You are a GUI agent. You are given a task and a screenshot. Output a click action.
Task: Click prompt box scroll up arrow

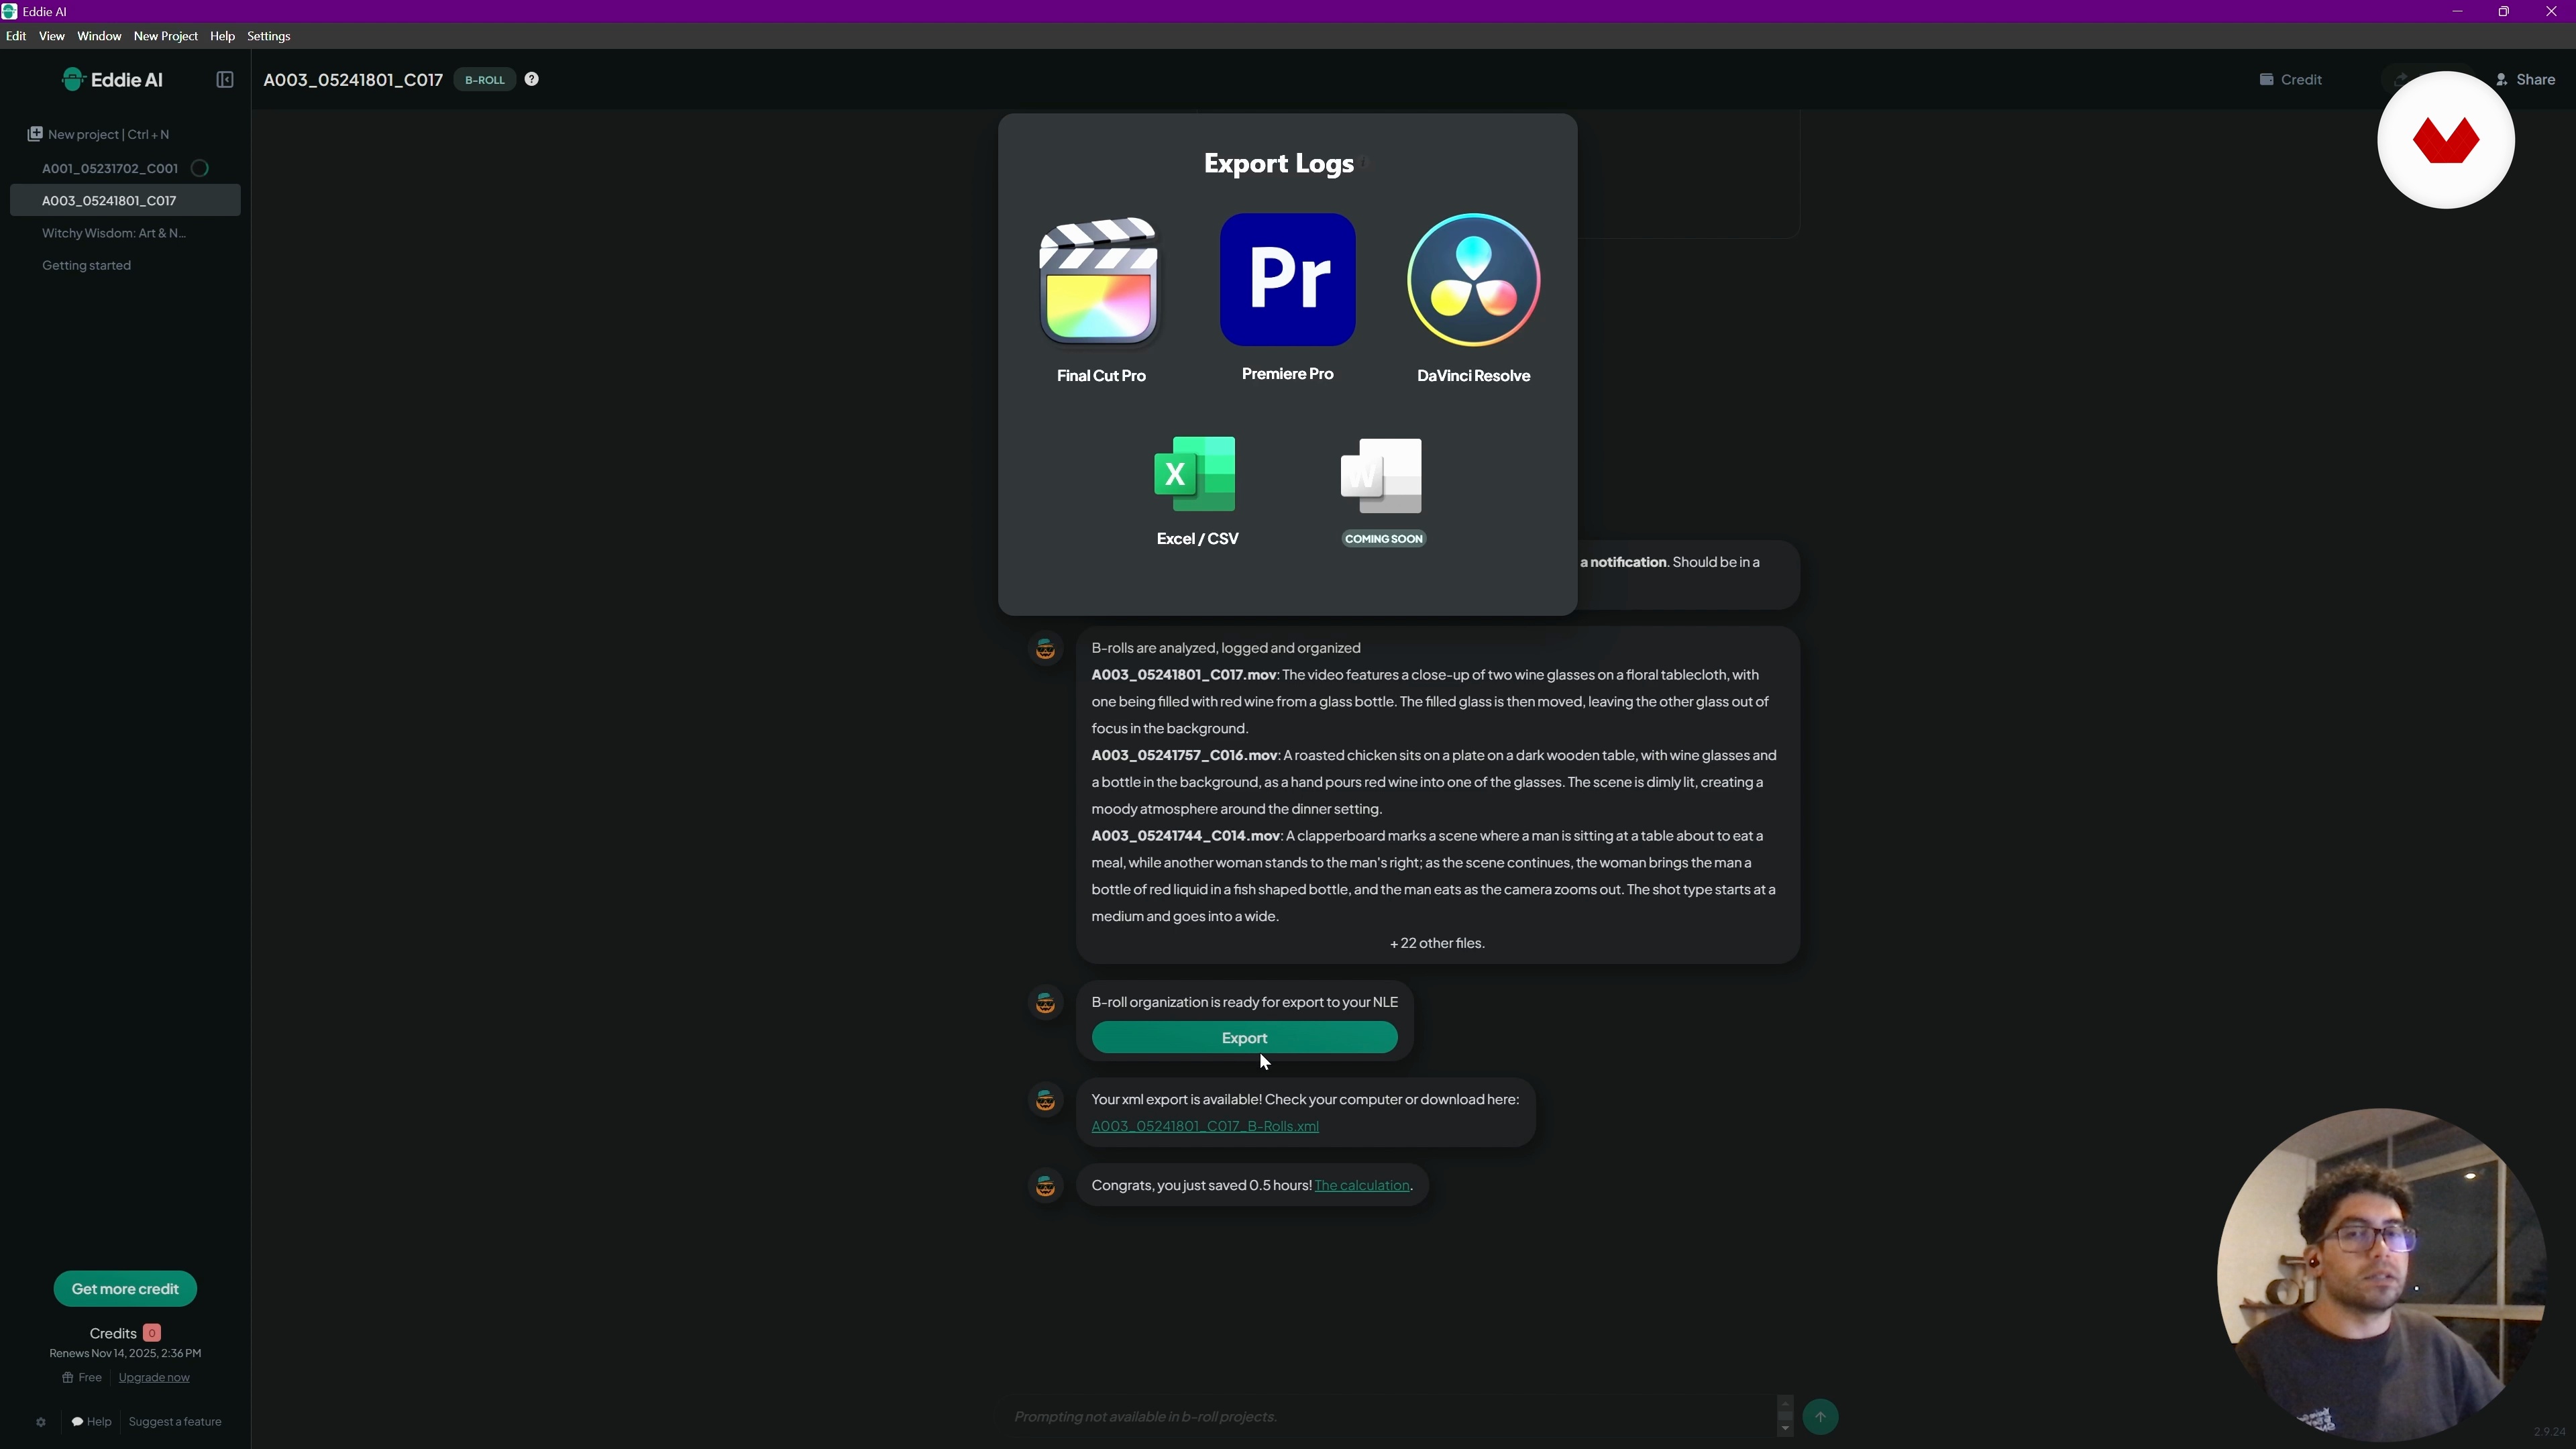1785,1403
